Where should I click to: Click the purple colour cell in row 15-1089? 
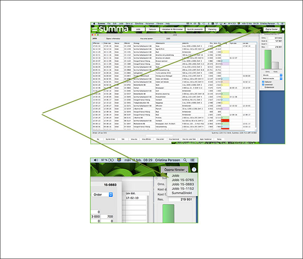[x=225, y=64]
